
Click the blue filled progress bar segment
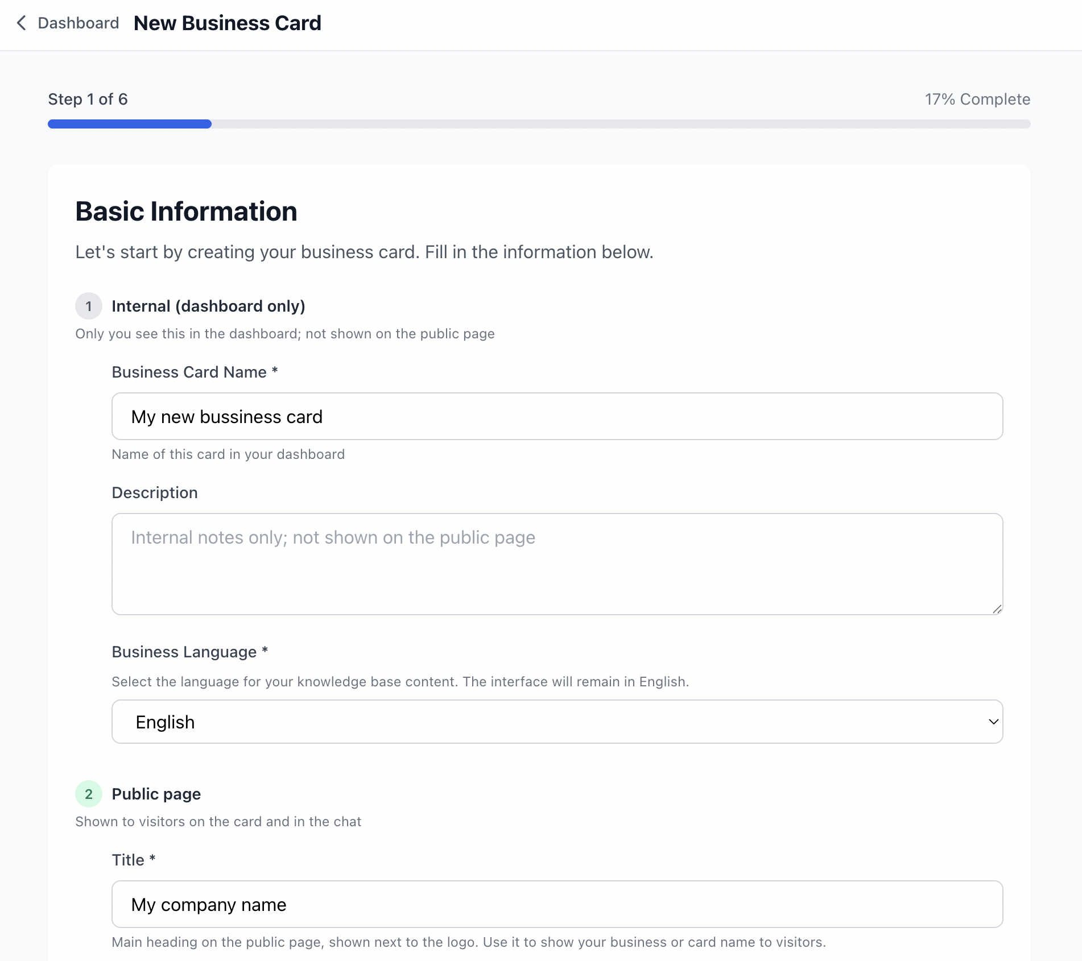[130, 124]
